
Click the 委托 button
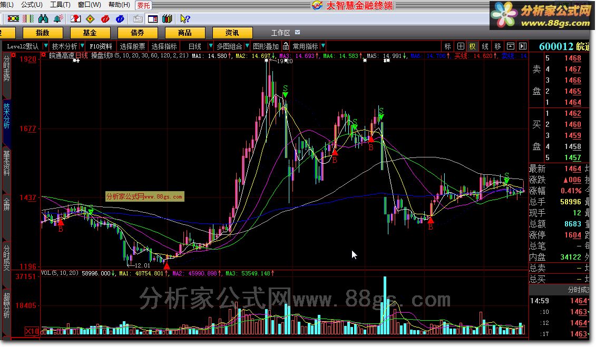click(x=144, y=5)
